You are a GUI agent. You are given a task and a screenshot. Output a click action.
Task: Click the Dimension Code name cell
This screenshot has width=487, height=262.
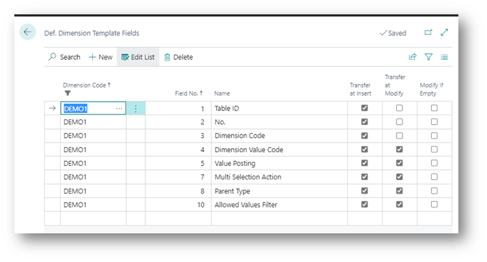279,136
